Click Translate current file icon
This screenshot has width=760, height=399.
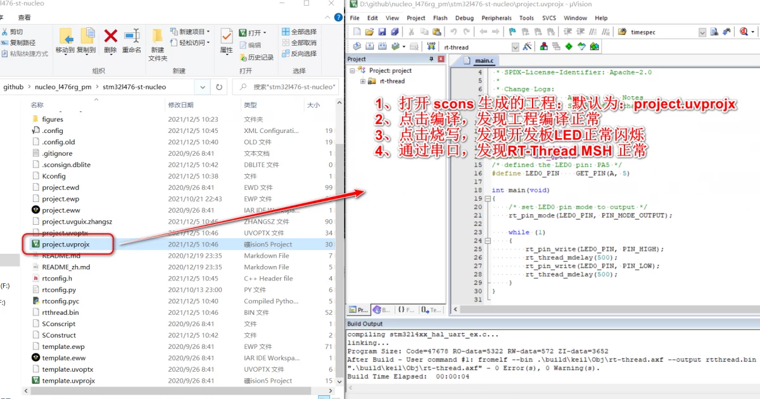(x=357, y=47)
